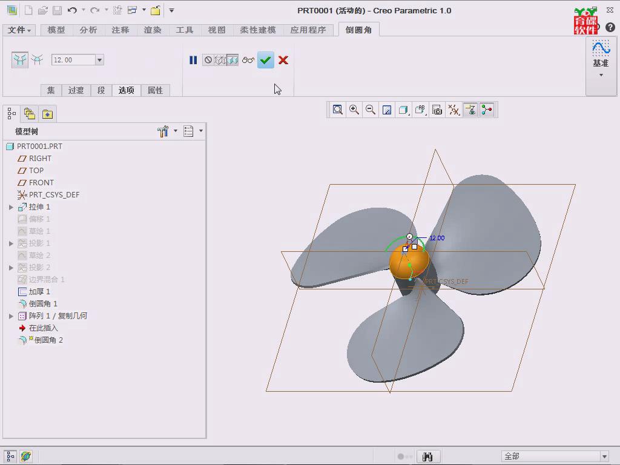Image resolution: width=620 pixels, height=465 pixels.
Task: Expand the 投影 1 feature node
Action: 11,243
